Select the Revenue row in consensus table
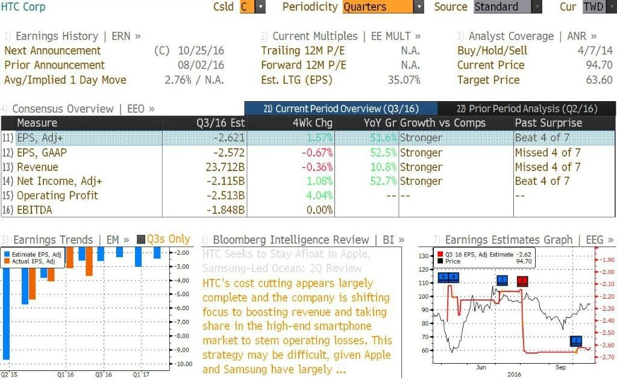 click(308, 167)
